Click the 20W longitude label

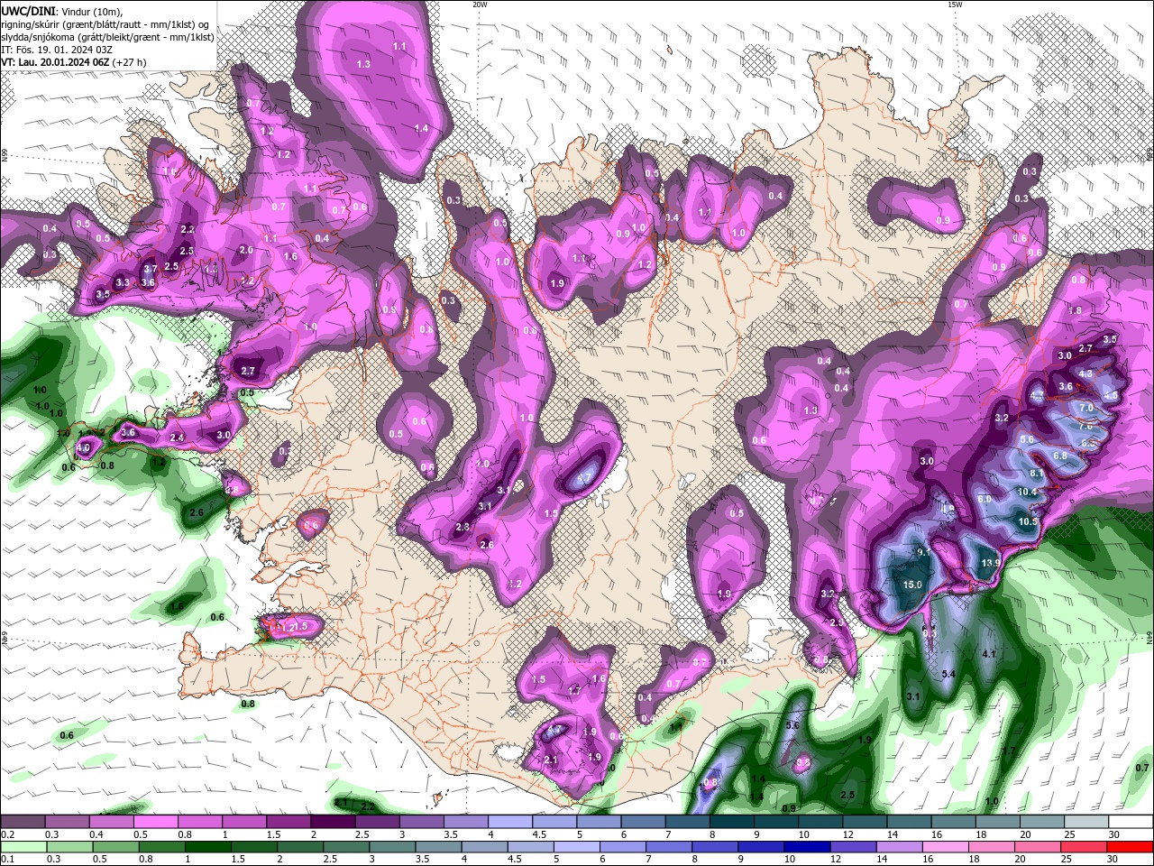[480, 4]
